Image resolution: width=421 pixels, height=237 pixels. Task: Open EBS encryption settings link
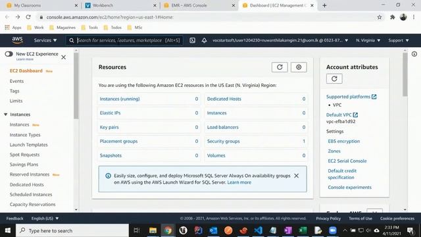343,141
